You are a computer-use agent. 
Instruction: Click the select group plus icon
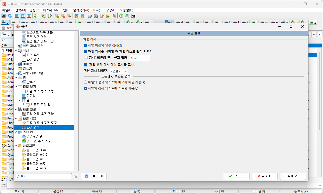click(57, 16)
